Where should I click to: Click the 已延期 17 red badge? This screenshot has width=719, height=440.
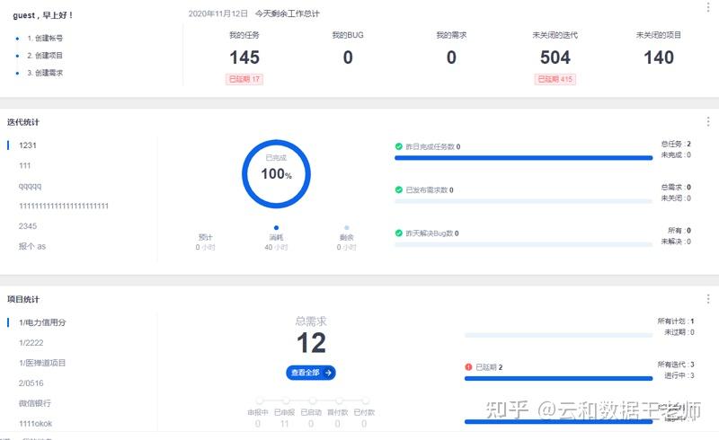point(244,79)
